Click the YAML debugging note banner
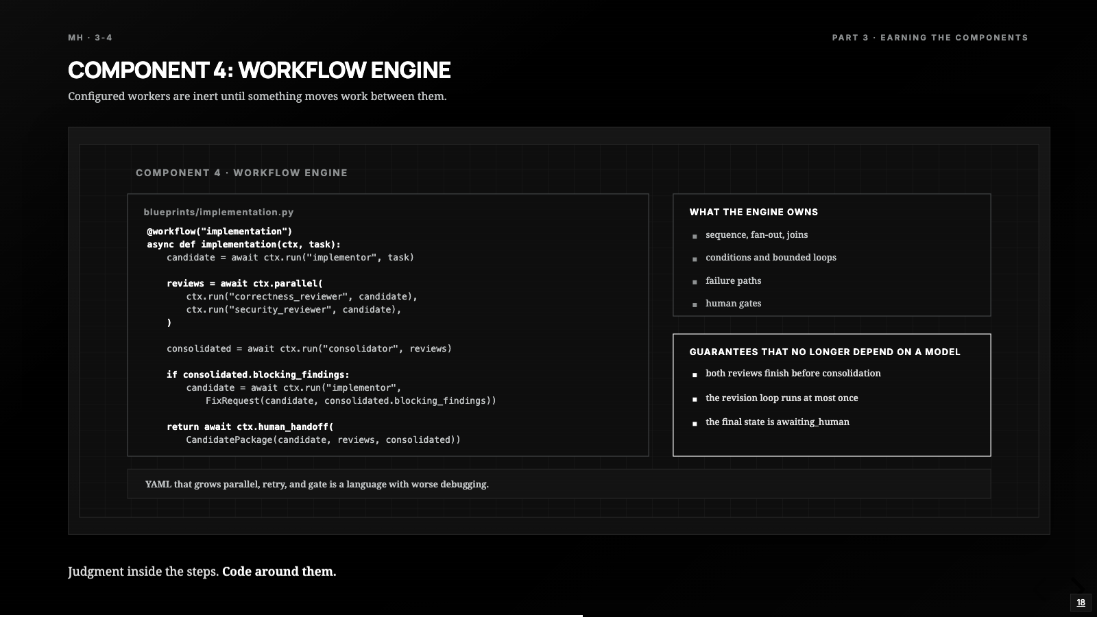The width and height of the screenshot is (1097, 617). tap(559, 484)
